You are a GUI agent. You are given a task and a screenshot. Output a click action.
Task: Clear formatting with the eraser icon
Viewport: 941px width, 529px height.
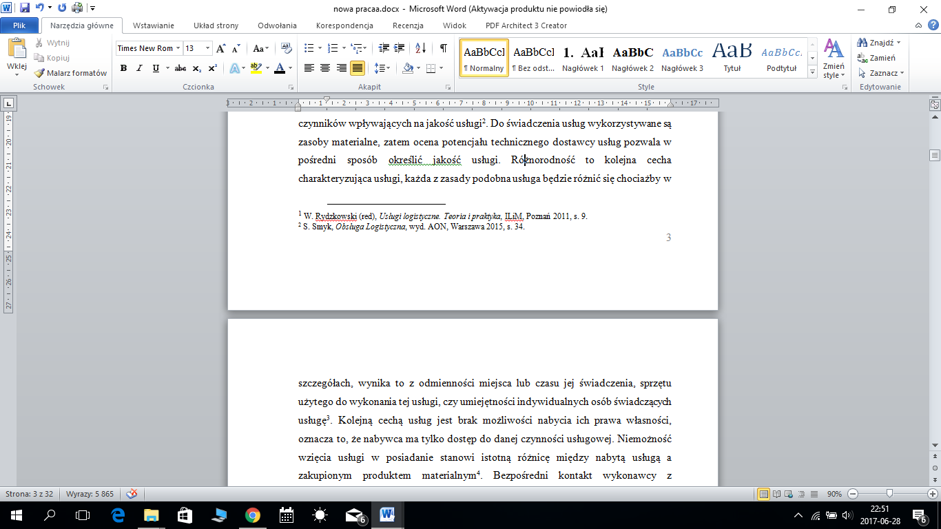point(287,48)
